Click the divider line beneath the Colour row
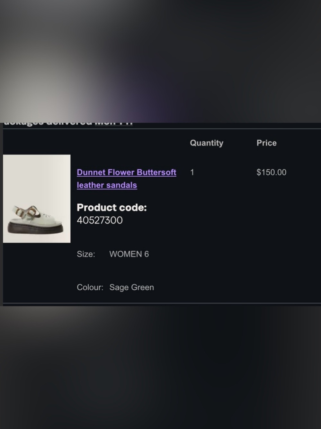Viewport: 321px width, 429px height. (162, 303)
